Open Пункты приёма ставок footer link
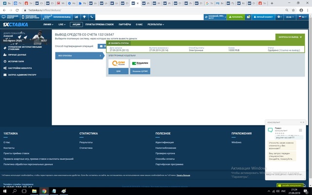The width and height of the screenshot is (312, 195). pos(16,154)
